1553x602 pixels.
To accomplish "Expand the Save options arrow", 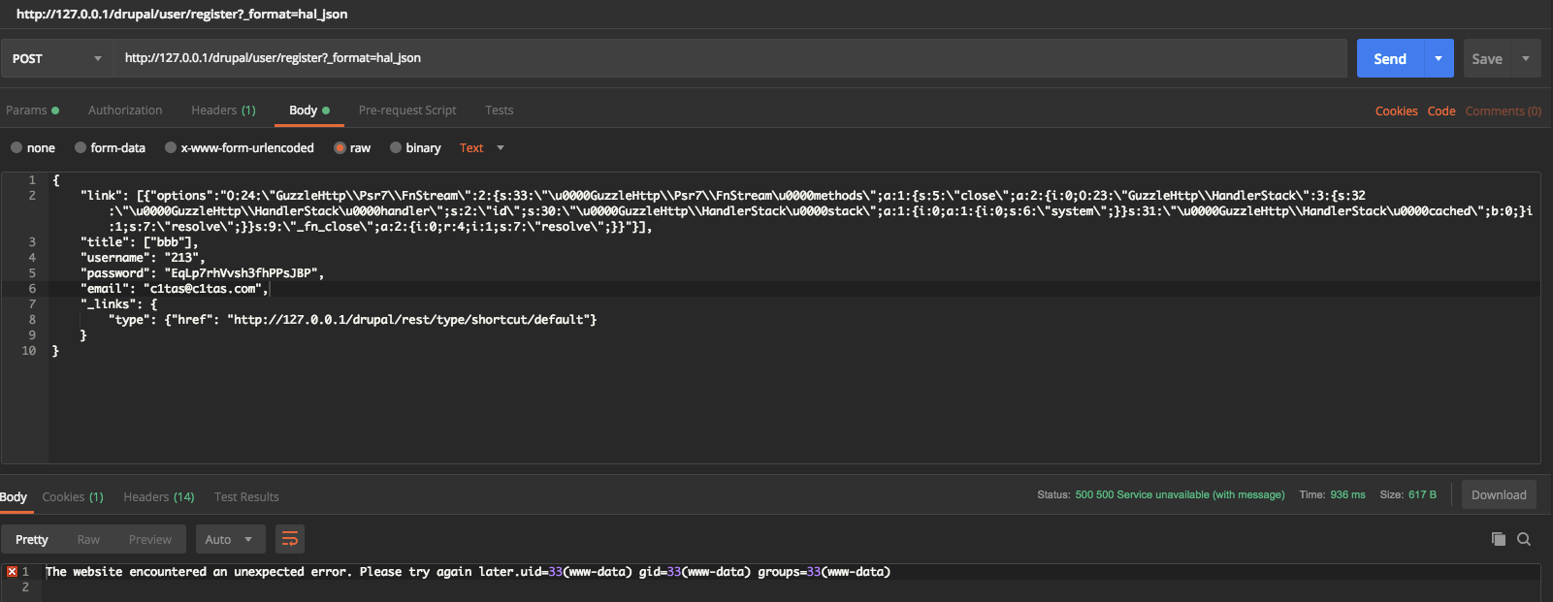I will (x=1526, y=58).
